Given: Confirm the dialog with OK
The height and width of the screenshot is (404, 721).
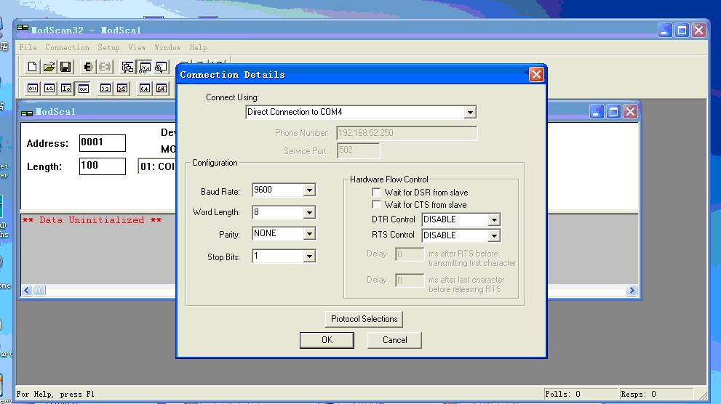Looking at the screenshot, I should (x=327, y=340).
